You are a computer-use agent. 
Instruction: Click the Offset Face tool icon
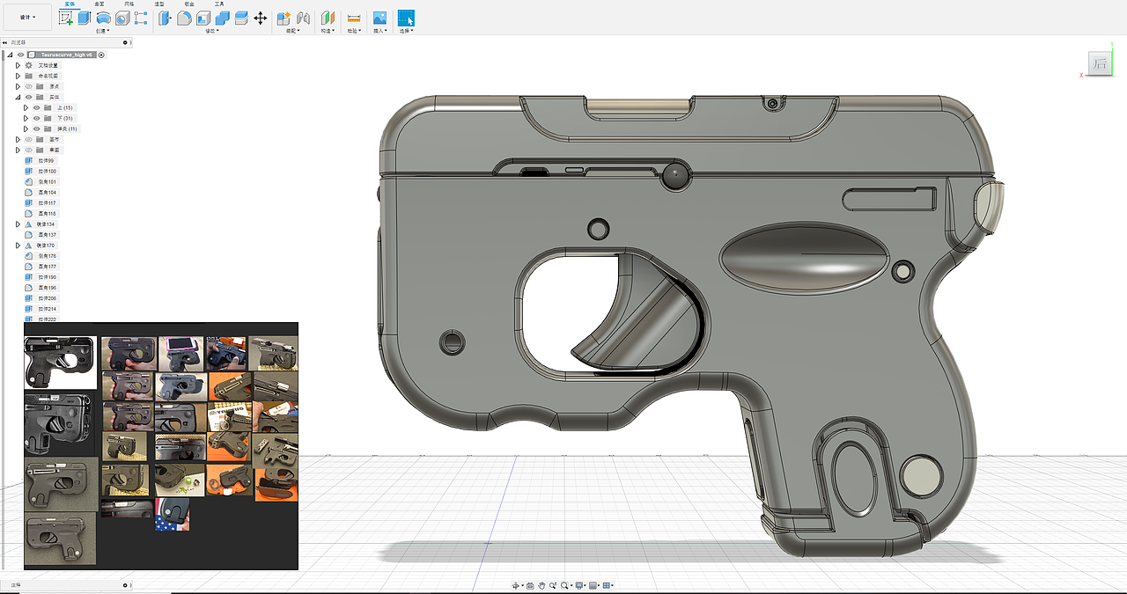tap(241, 18)
